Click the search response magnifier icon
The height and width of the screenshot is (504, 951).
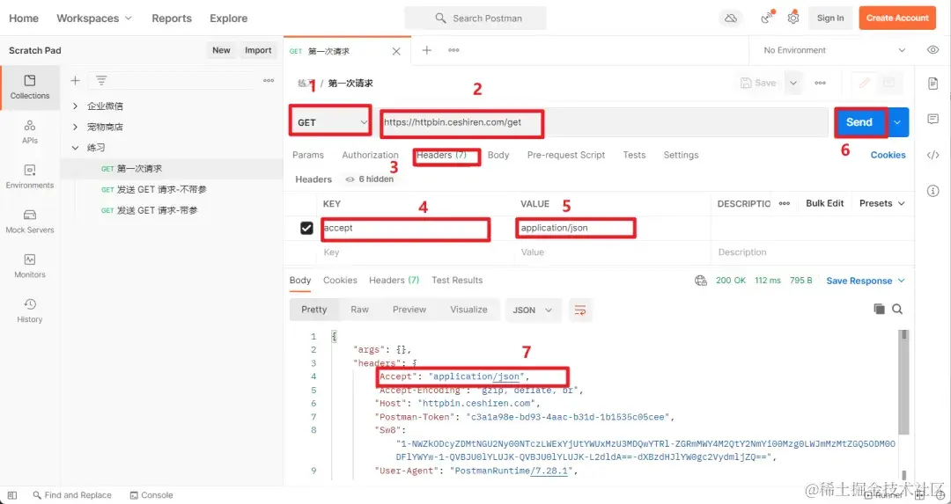[x=897, y=310]
